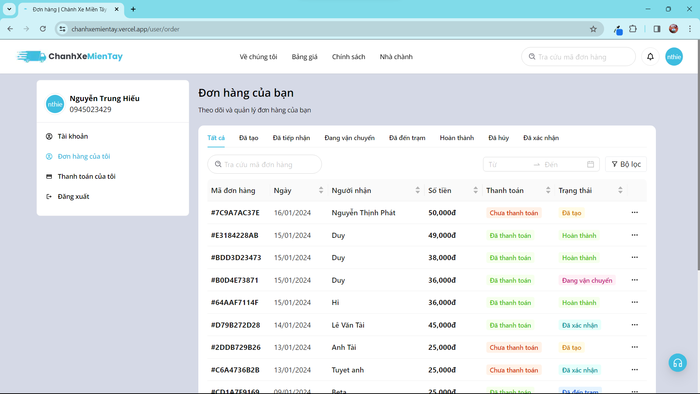The width and height of the screenshot is (700, 394).
Task: Click the headset support chat icon
Action: click(x=677, y=363)
